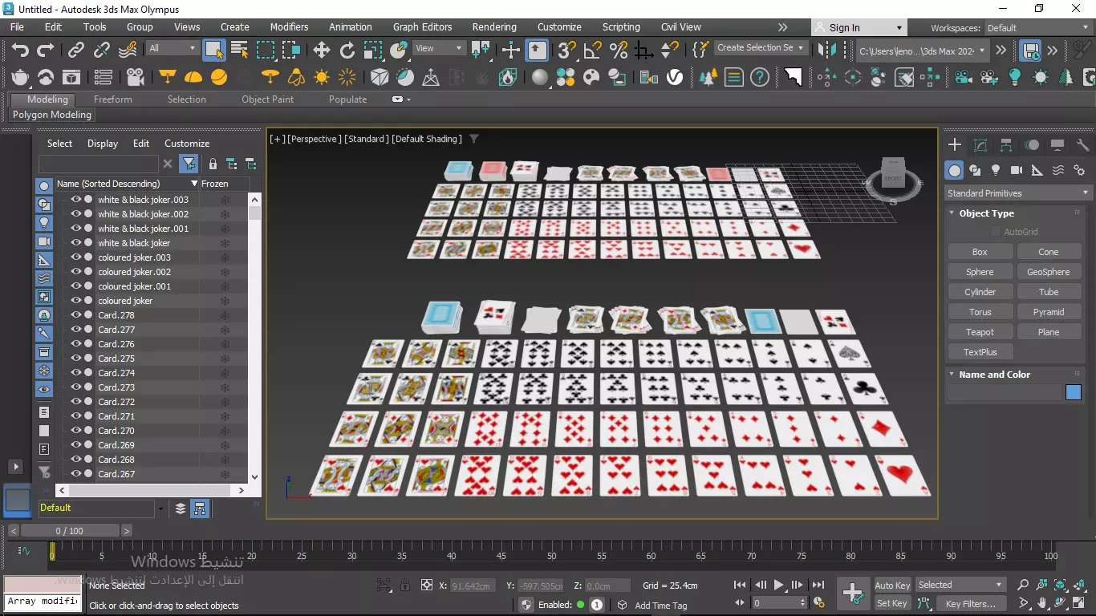Click the sun light icon in toolbar
1096x616 pixels.
322,78
